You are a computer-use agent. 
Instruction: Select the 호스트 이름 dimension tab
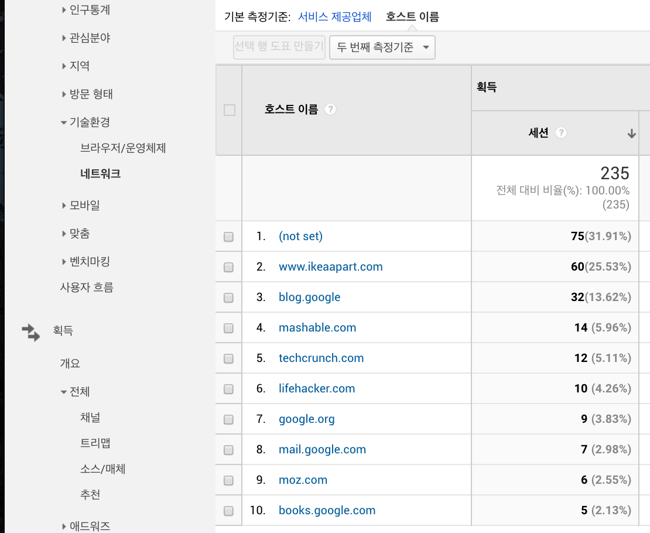pyautogui.click(x=412, y=16)
